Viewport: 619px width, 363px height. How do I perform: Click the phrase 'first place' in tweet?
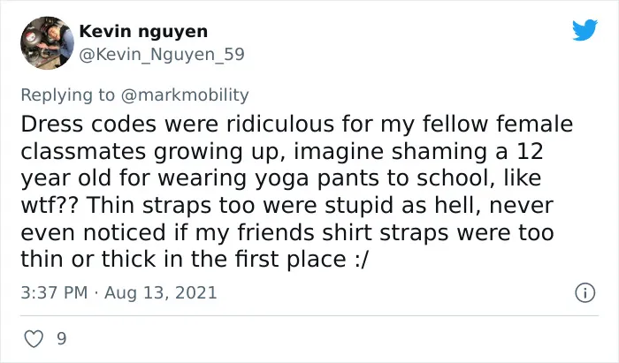click(x=291, y=260)
